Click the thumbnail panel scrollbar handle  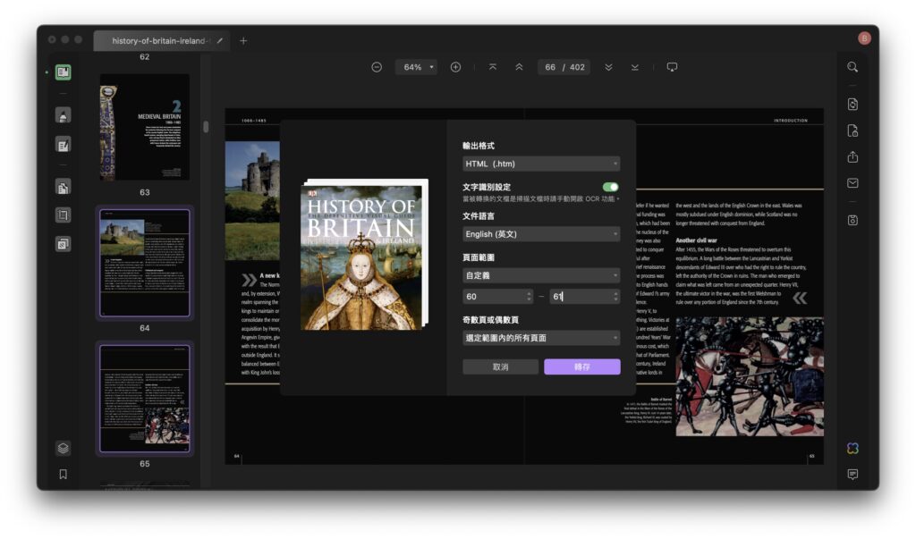point(206,127)
